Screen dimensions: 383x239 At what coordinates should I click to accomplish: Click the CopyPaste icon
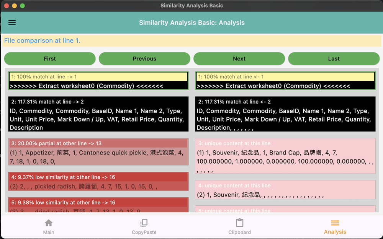(144, 223)
